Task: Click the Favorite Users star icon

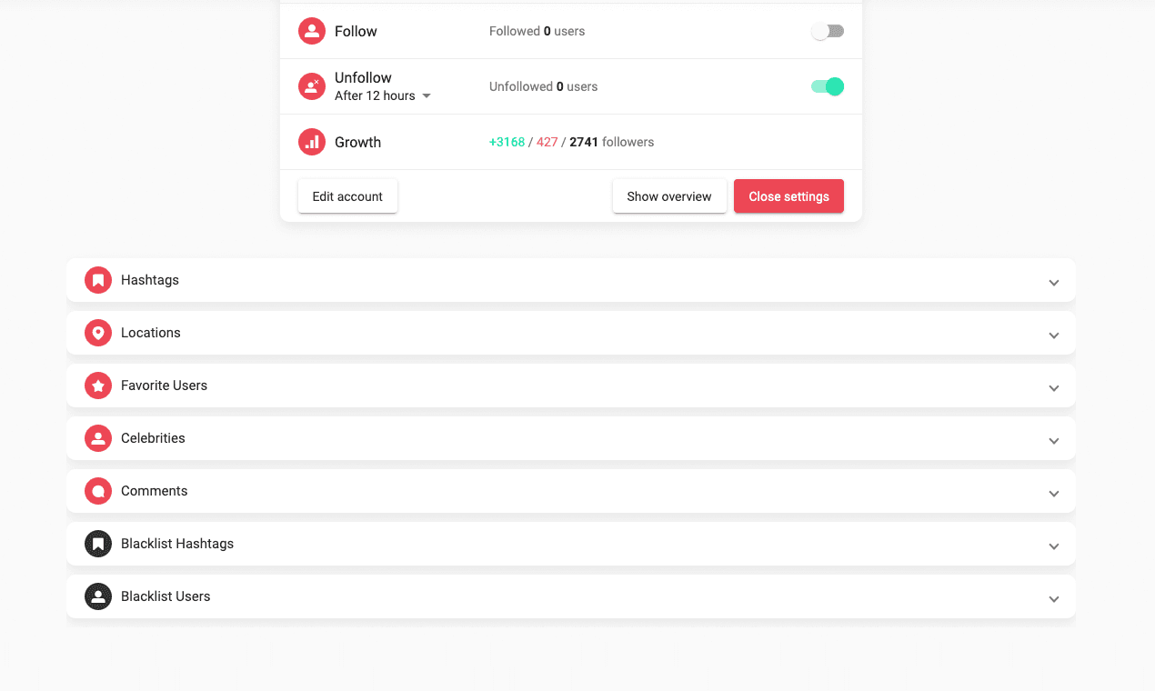Action: 98,386
